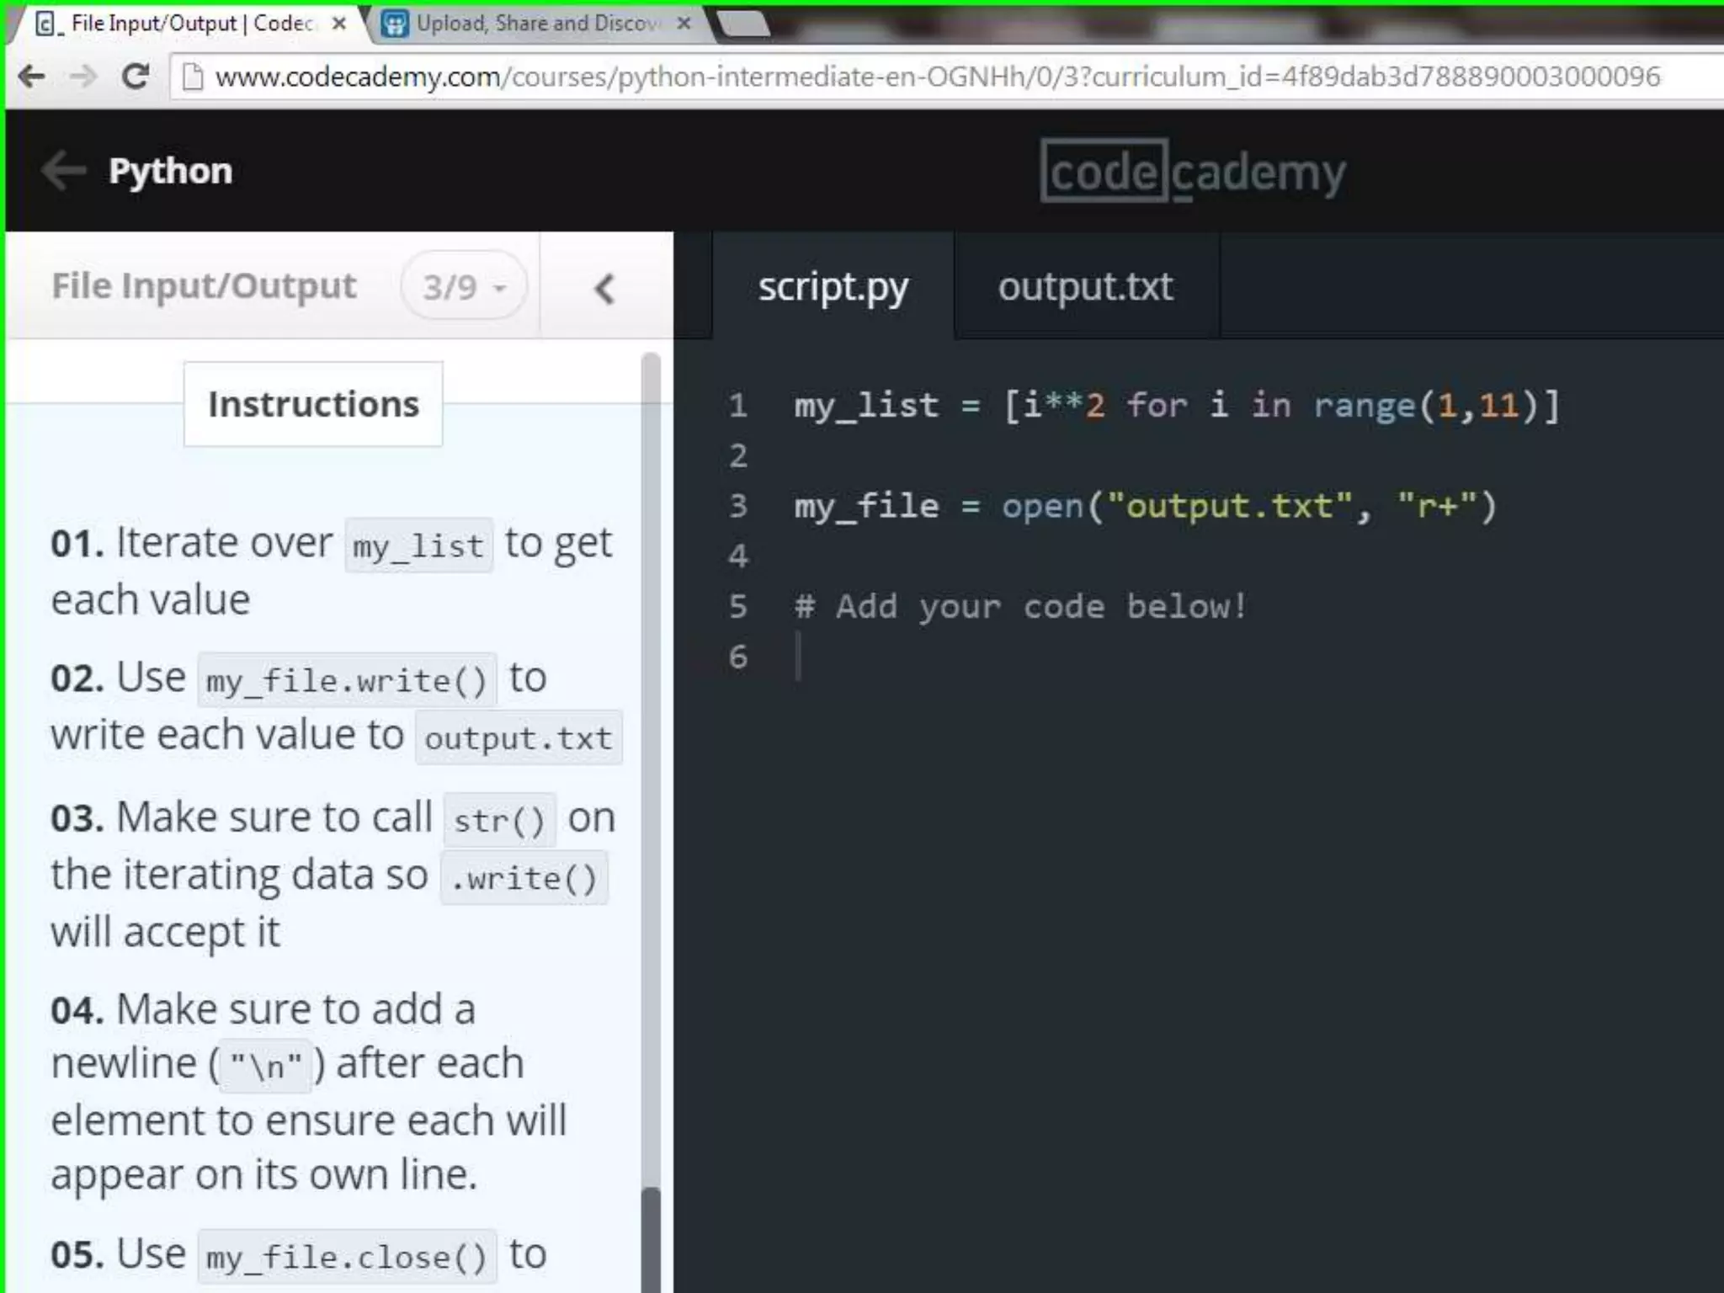1724x1293 pixels.
Task: Click the favicon of the Upload, Share tab
Action: (395, 24)
